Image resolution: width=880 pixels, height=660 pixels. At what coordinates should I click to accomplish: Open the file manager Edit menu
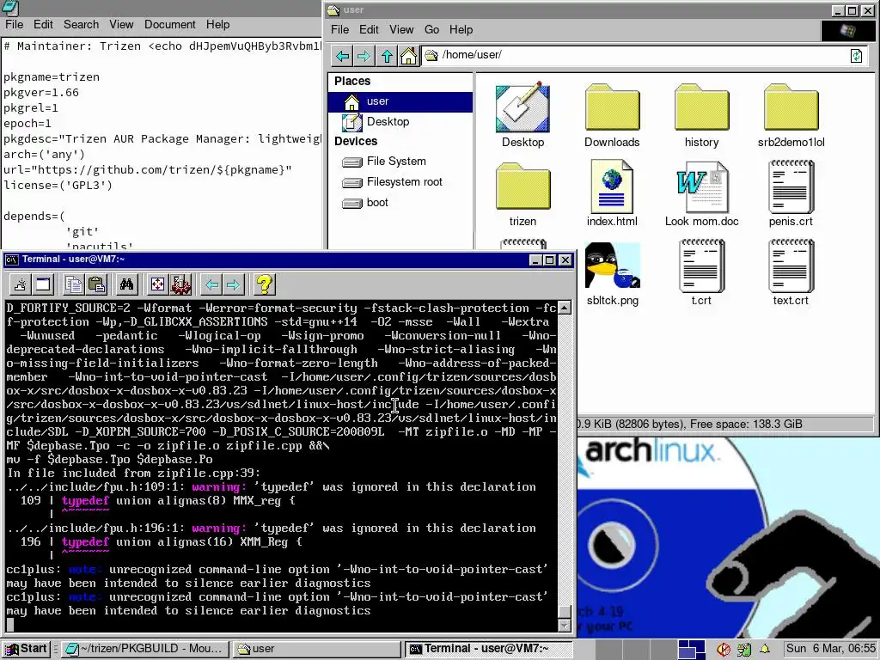coord(369,30)
